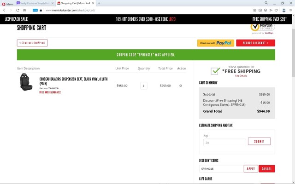Screen dimensions: 295x184
Task: Open Easy Setup settings icon
Action: coord(291,10)
